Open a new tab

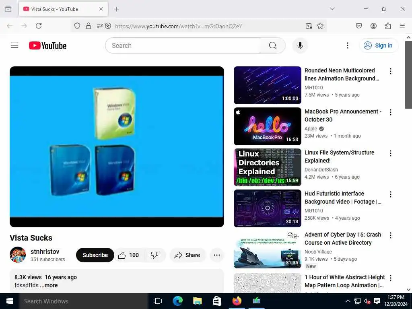(116, 9)
